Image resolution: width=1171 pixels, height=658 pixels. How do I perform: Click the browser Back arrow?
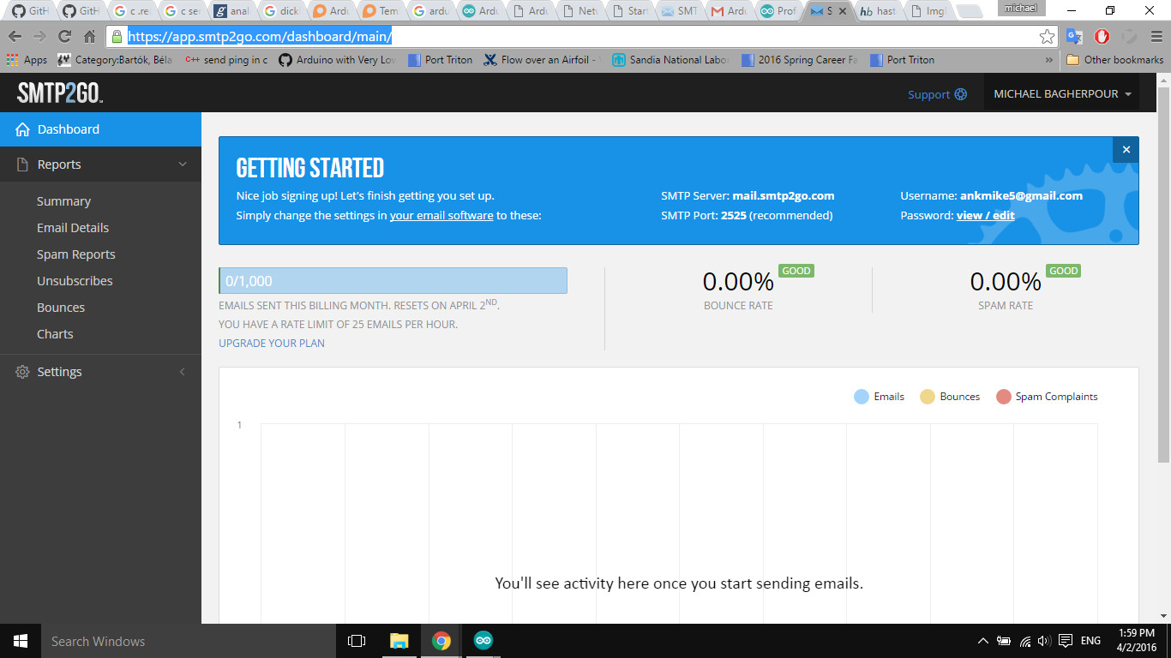click(x=15, y=37)
